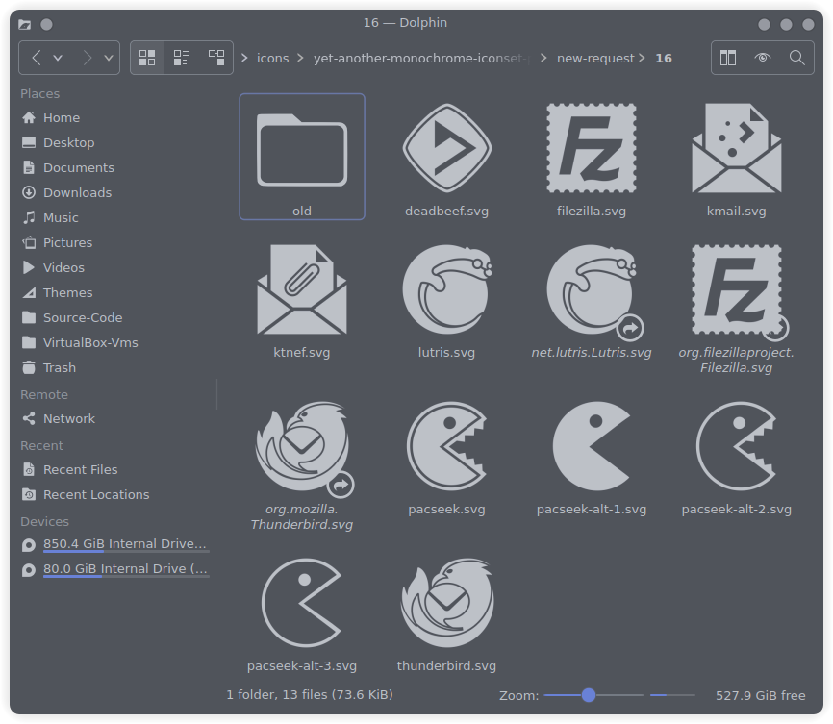Go to the icons breadcrumb folder
This screenshot has width=833, height=724.
pos(272,58)
